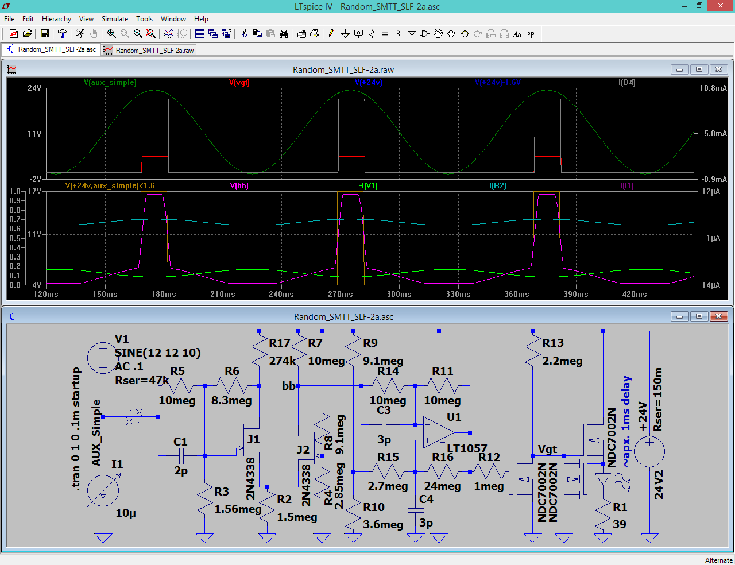Select the LT1057 op-amp U1 symbol
Viewport: 735px width, 565px height.
(x=439, y=432)
